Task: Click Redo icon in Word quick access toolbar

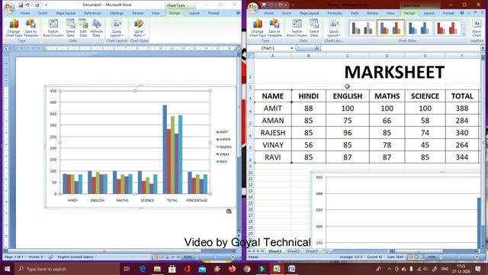Action: click(x=37, y=5)
